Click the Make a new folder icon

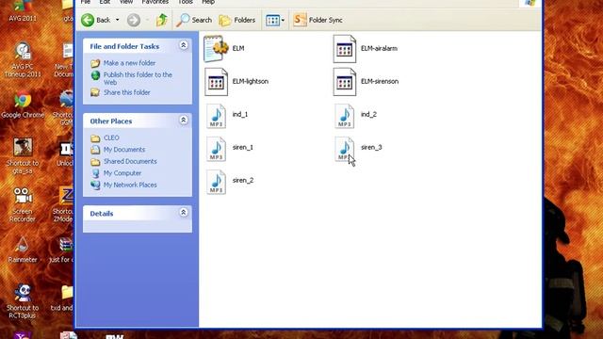coord(95,63)
